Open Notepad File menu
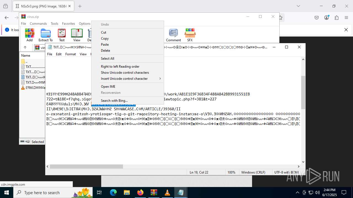353x198 pixels. tap(50, 54)
